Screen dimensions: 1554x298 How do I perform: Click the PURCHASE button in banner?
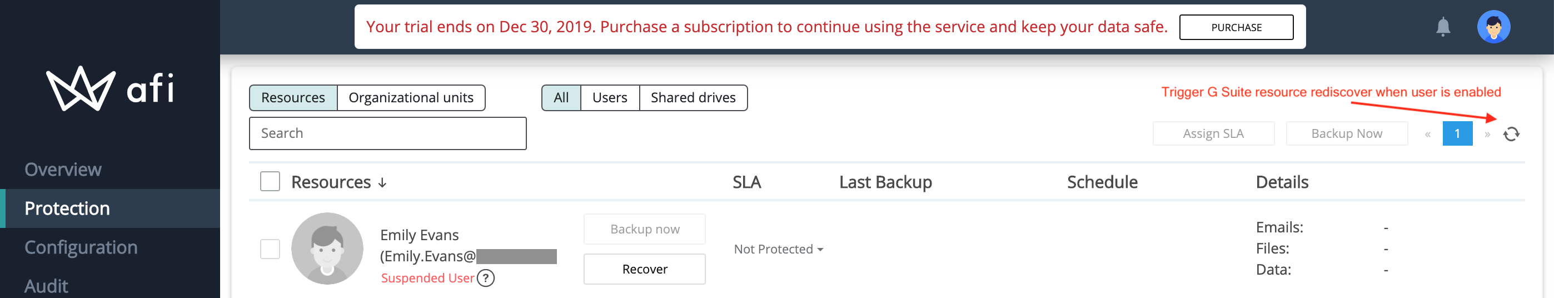tap(1236, 27)
